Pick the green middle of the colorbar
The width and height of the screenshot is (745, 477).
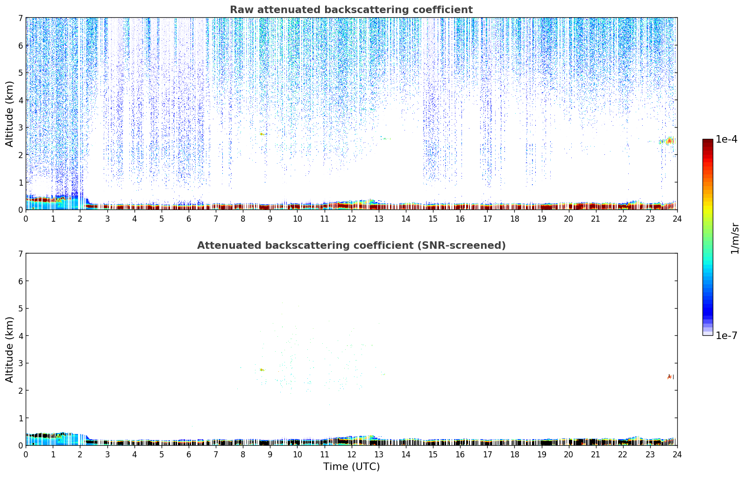pyautogui.click(x=707, y=234)
